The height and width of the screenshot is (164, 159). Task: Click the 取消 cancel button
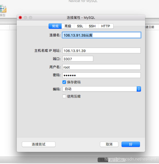pyautogui.click(x=109, y=144)
